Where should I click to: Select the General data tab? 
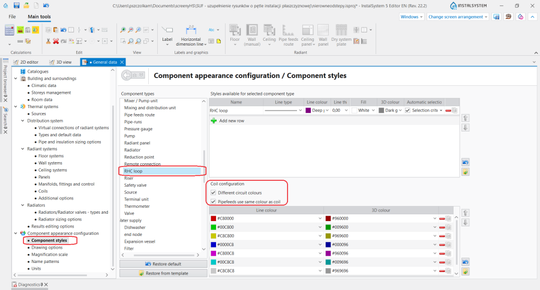(101, 62)
